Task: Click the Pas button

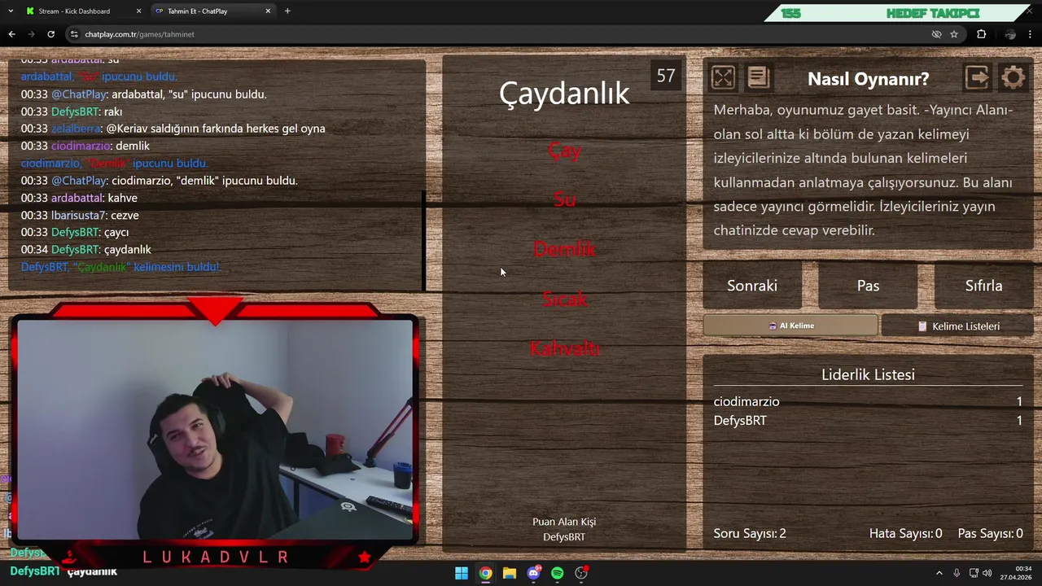Action: (x=868, y=286)
